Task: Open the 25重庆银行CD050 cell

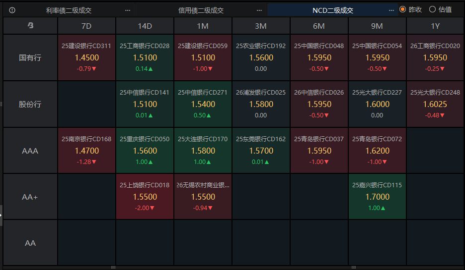Action: pyautogui.click(x=145, y=151)
